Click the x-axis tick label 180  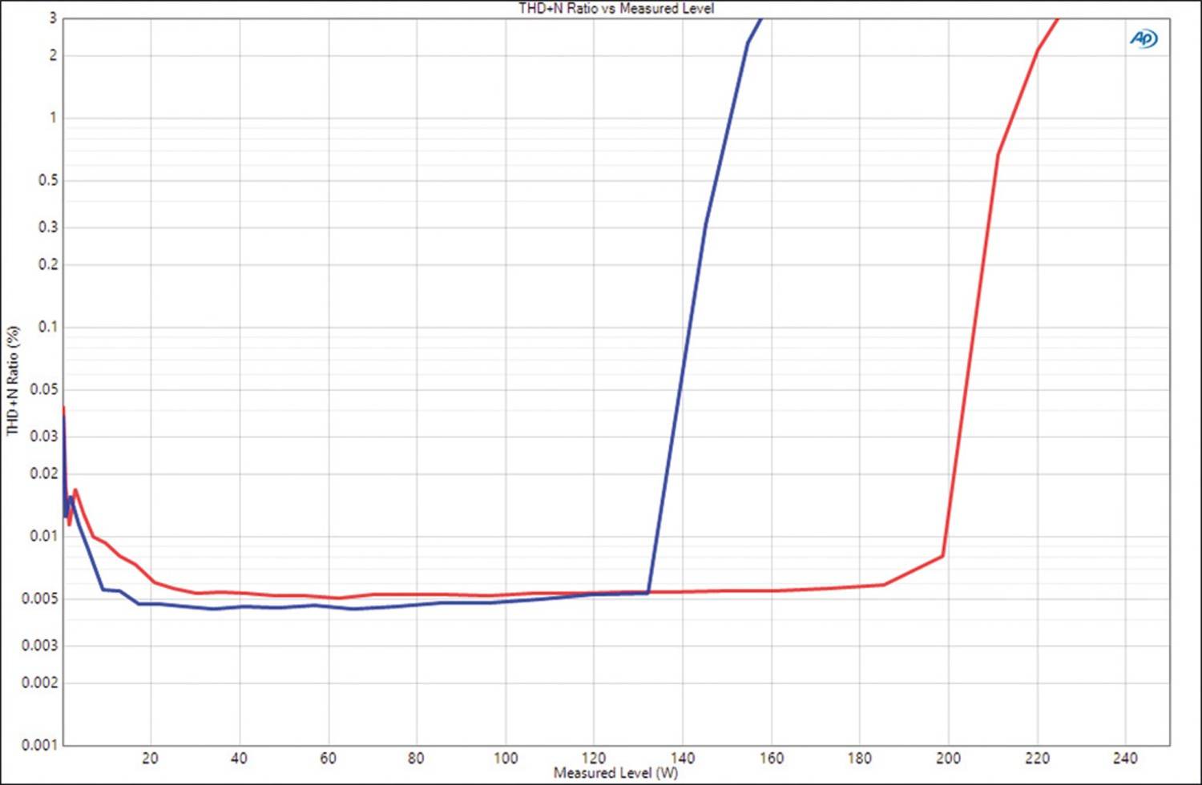point(859,758)
